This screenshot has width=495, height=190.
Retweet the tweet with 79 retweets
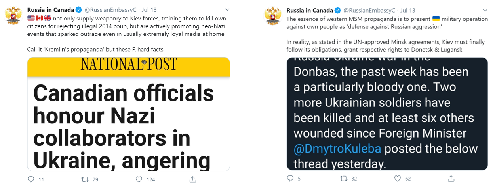tap(84, 179)
